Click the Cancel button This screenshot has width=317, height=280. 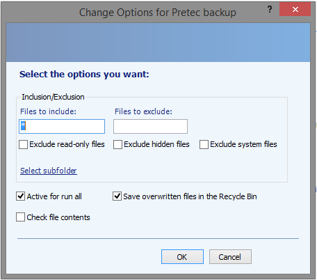230,257
